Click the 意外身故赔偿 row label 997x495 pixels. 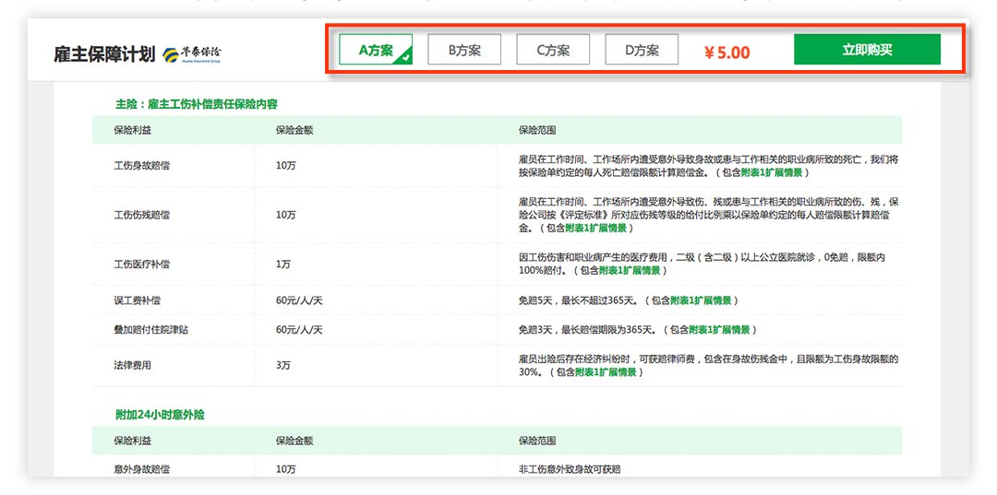[141, 469]
